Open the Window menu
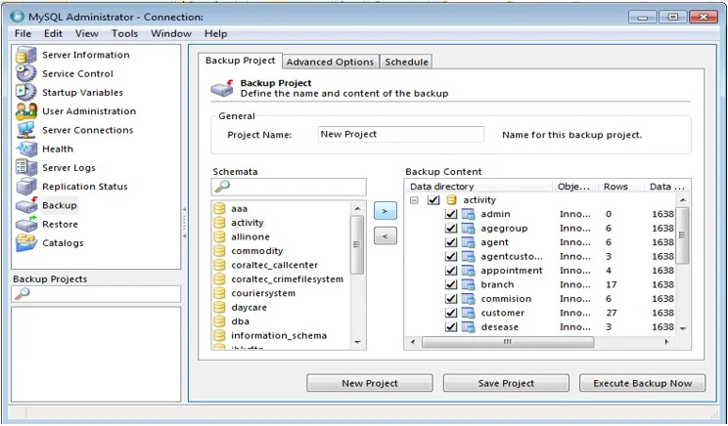 click(x=171, y=34)
